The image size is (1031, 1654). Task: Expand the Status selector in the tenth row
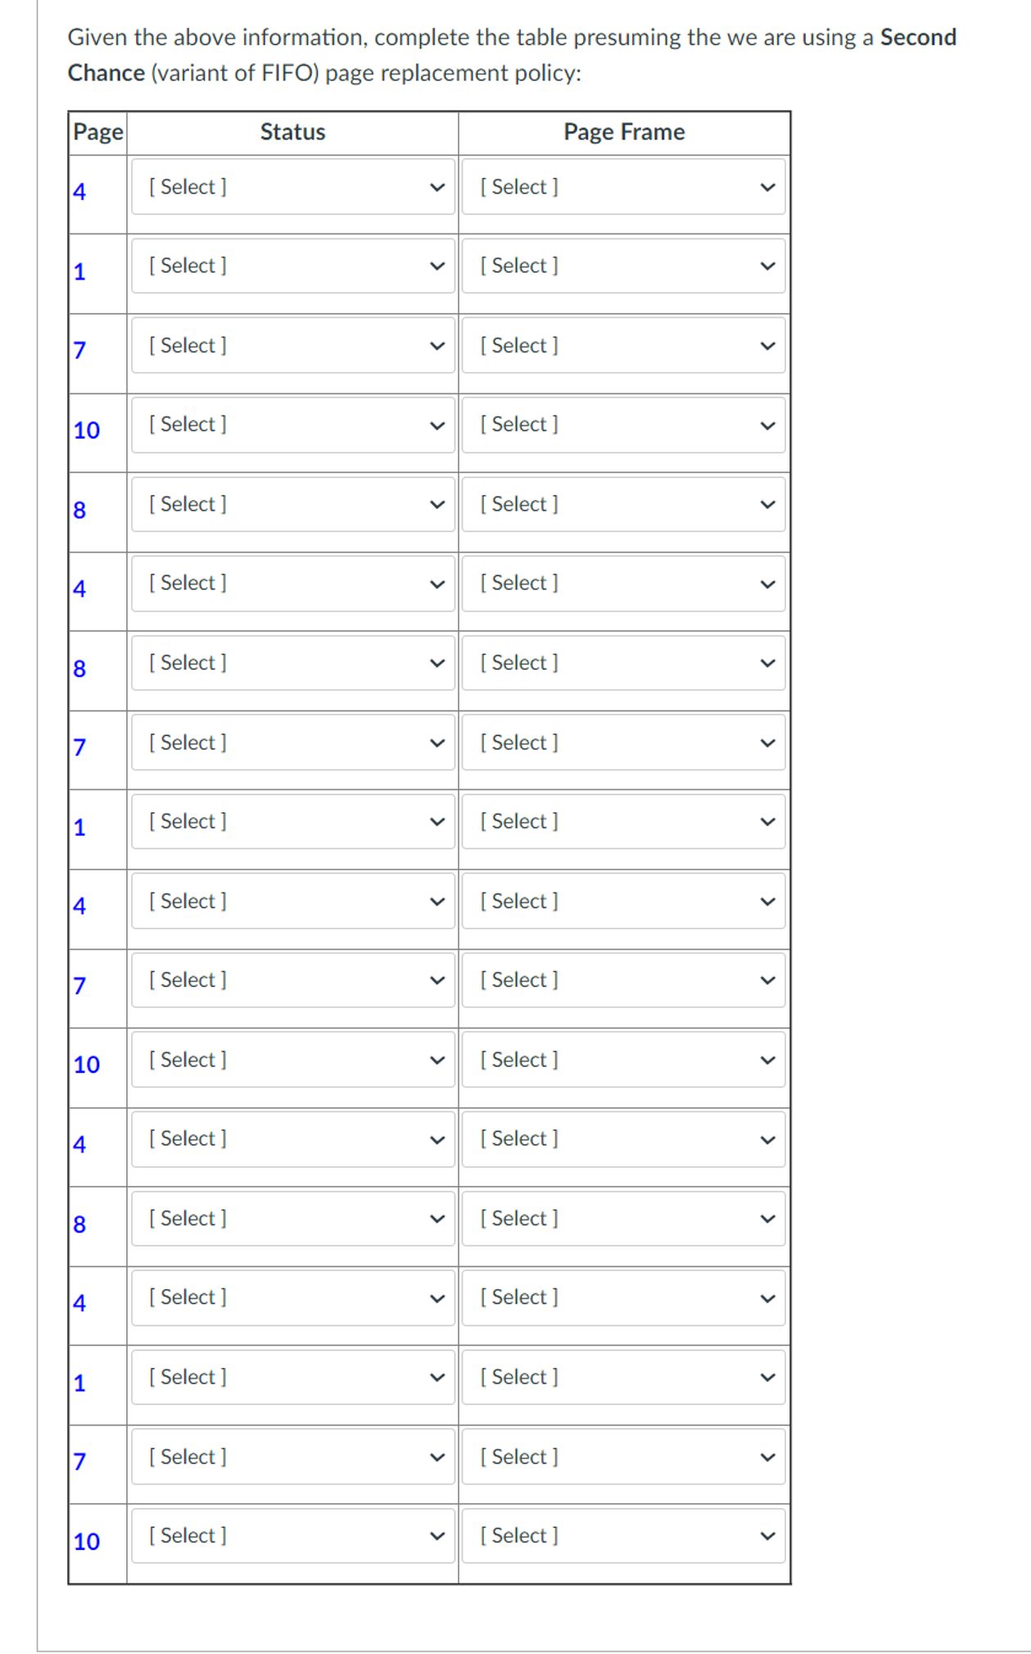[x=292, y=901]
